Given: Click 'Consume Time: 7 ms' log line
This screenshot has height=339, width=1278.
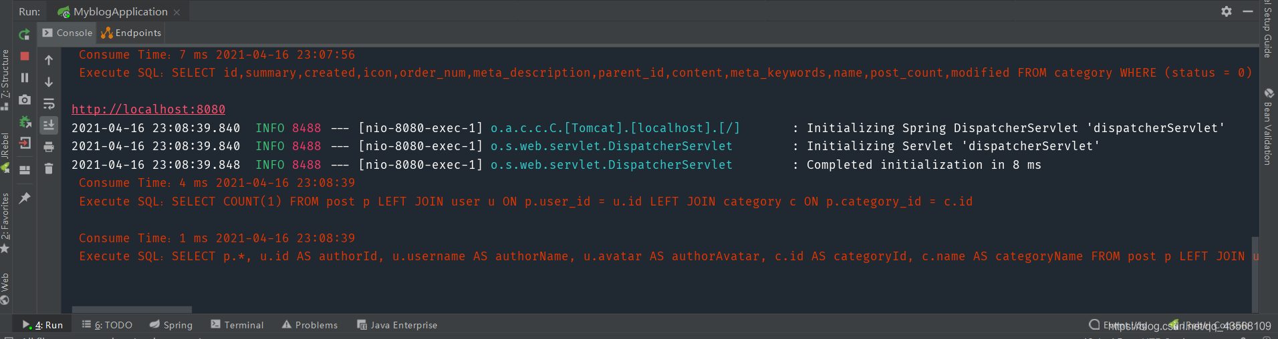Looking at the screenshot, I should [x=217, y=55].
